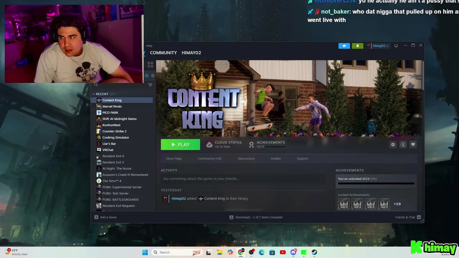459x258 pixels.
Task: Open Friends & Chat
Action: coord(408,217)
